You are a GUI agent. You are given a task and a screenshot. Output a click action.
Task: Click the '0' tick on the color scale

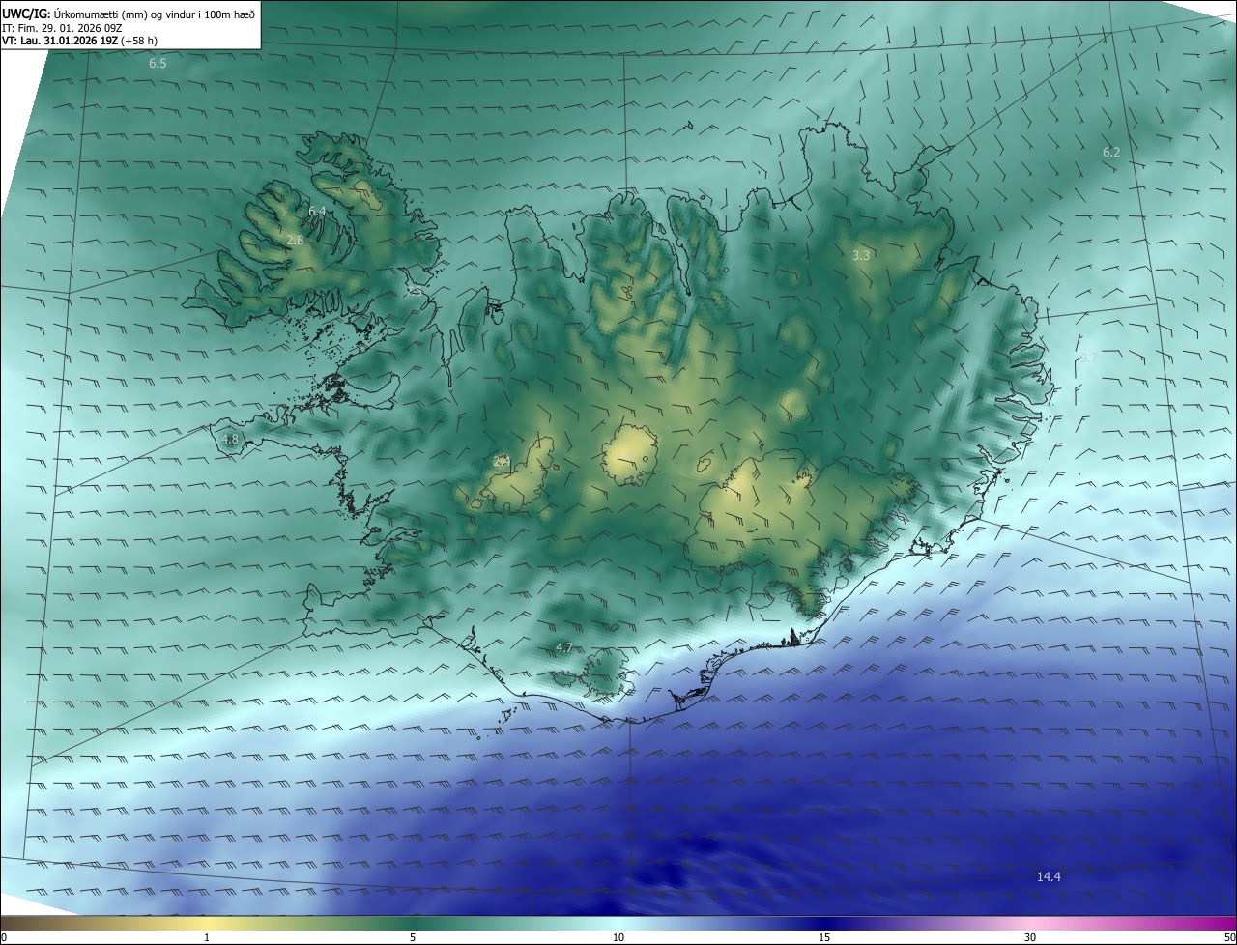pos(4,937)
